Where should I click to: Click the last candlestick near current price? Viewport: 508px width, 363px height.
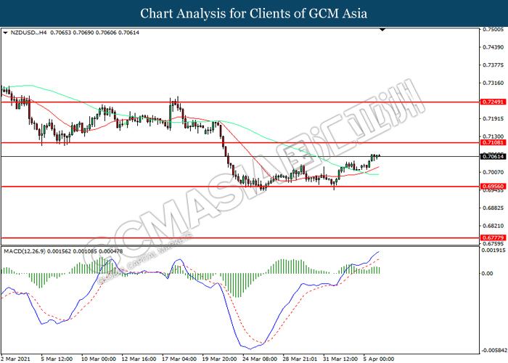[379, 155]
